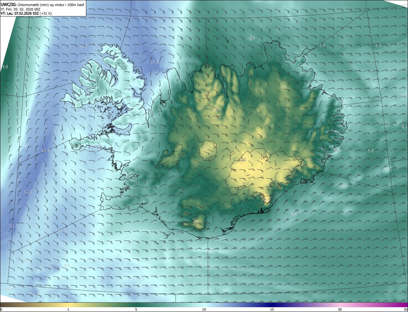This screenshot has height=312, width=408.
Task: Click the 5.8 value label
Action: (371, 151)
